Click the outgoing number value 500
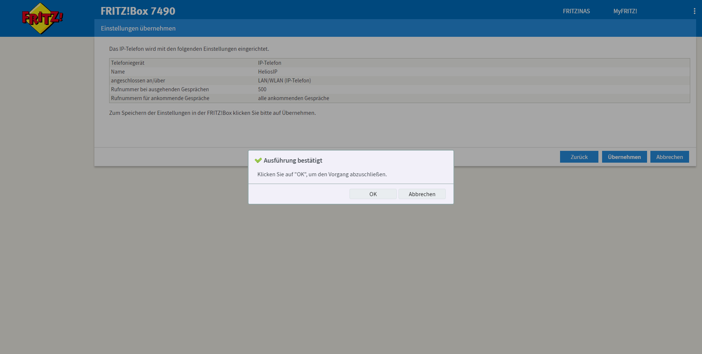Screen dimensions: 702x354 pyautogui.click(x=262, y=89)
